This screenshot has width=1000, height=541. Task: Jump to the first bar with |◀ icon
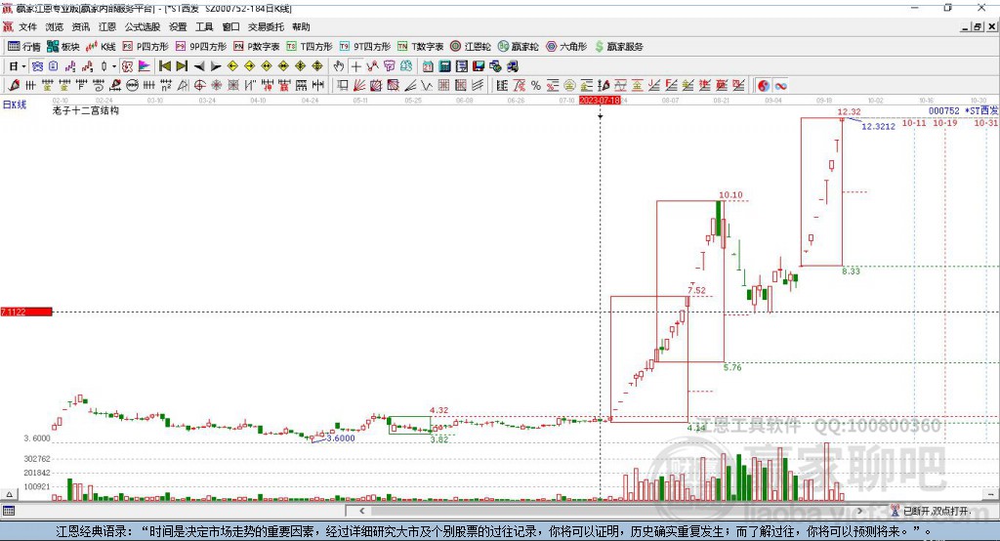pos(165,66)
